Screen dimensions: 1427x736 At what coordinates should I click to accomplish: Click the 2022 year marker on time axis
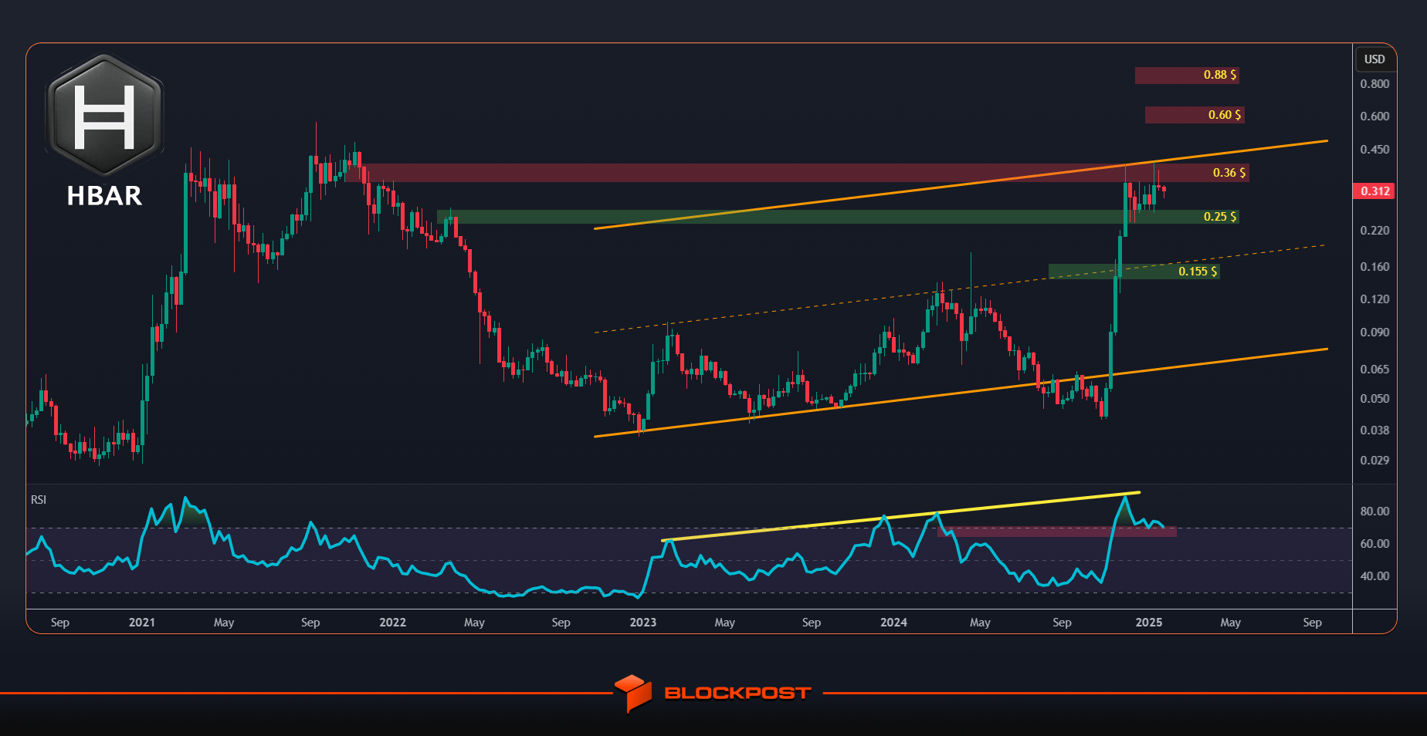(392, 623)
